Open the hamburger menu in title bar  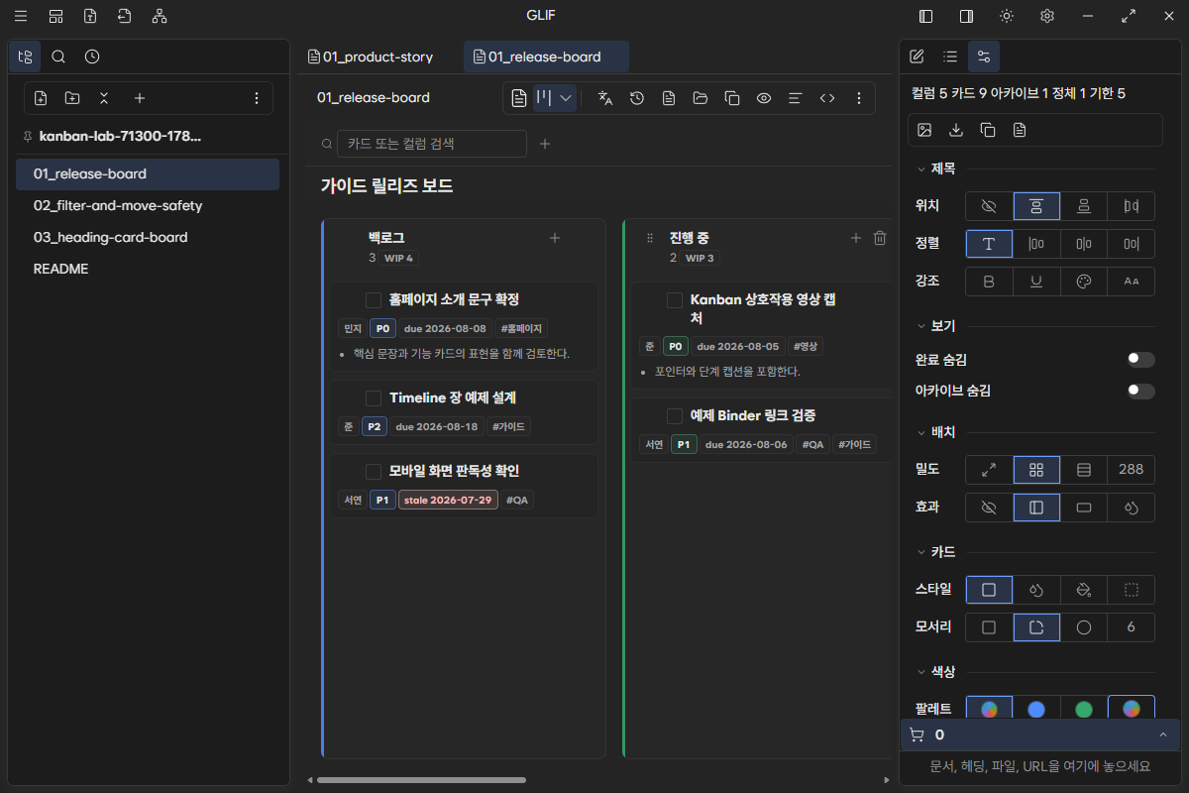point(21,16)
